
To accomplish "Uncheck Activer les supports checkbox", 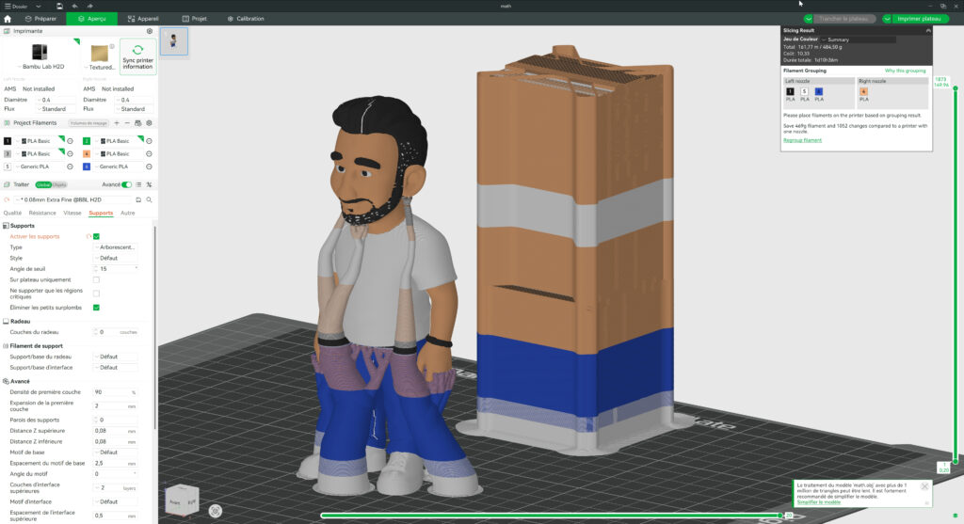I will (x=96, y=236).
